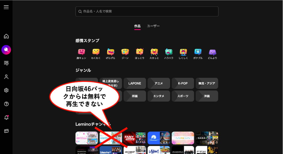The width and height of the screenshot is (283, 154).
Task: Open the favorites list sidebar icon
Action: tap(6, 63)
